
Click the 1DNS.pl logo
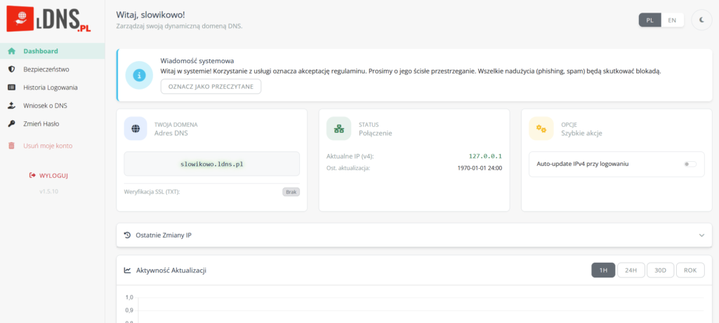pyautogui.click(x=48, y=20)
